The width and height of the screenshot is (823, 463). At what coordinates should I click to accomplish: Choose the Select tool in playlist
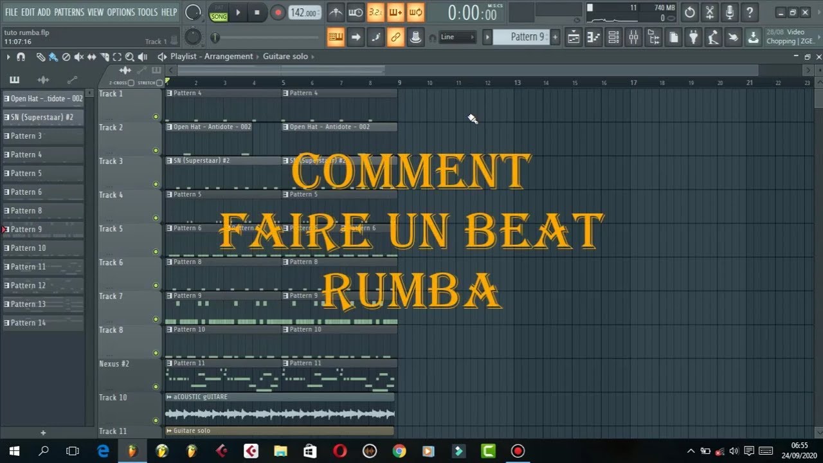[118, 57]
